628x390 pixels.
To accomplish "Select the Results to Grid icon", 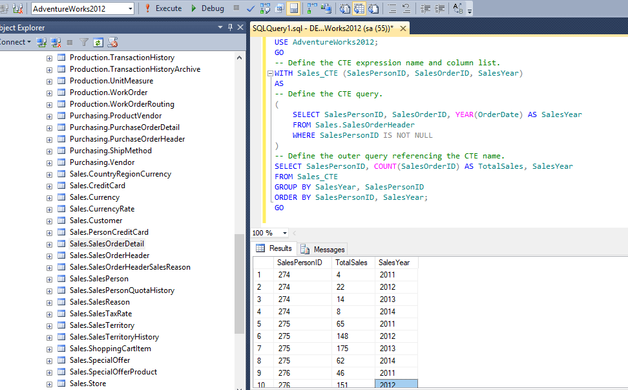I will pos(358,8).
